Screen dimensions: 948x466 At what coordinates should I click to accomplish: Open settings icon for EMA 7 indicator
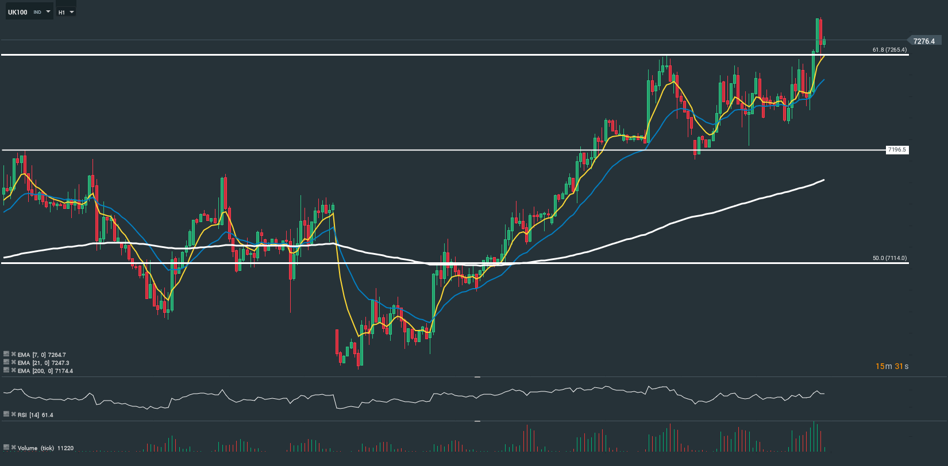pos(6,355)
